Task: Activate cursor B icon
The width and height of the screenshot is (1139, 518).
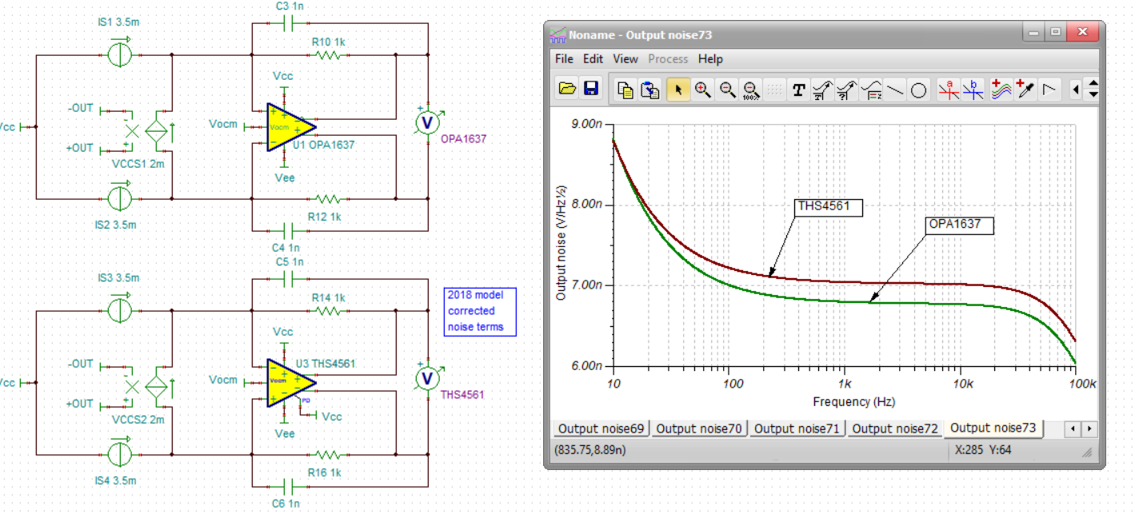Action: 973,90
